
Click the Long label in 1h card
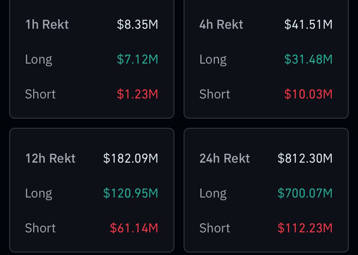pos(39,60)
